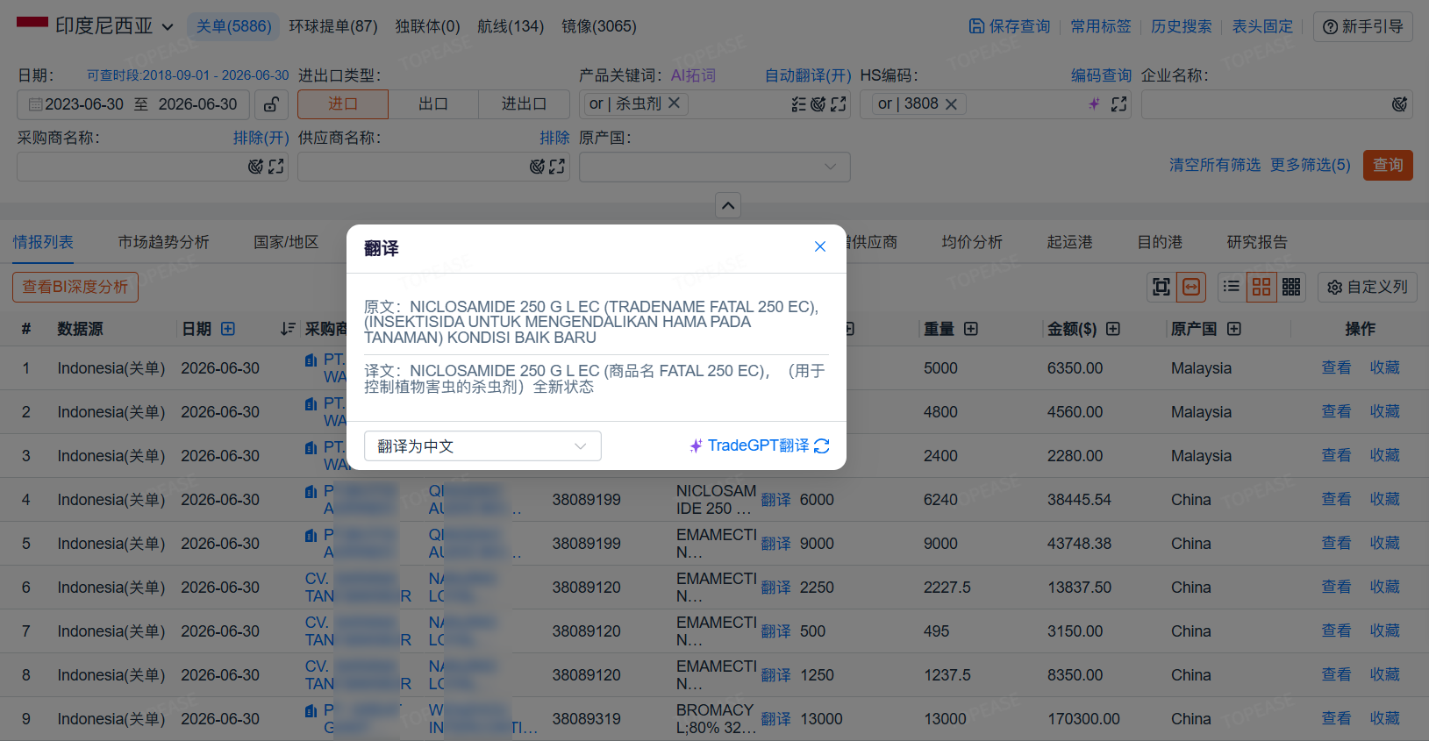Open the 研究报告 tab
This screenshot has height=741, width=1429.
point(1258,242)
